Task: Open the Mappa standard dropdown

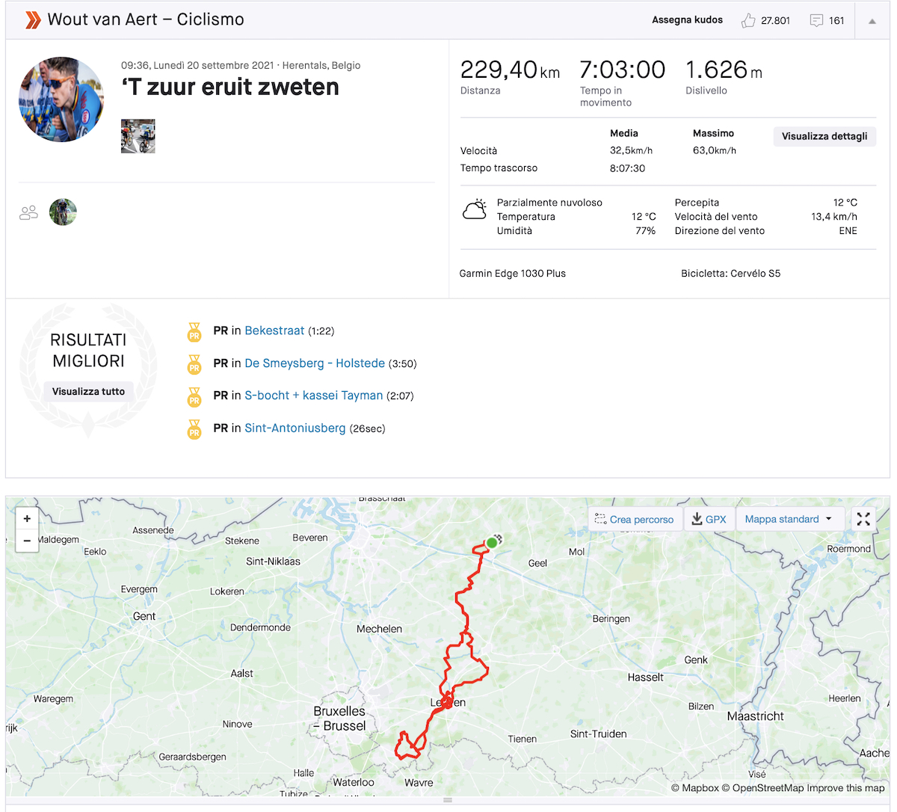Action: click(x=789, y=519)
